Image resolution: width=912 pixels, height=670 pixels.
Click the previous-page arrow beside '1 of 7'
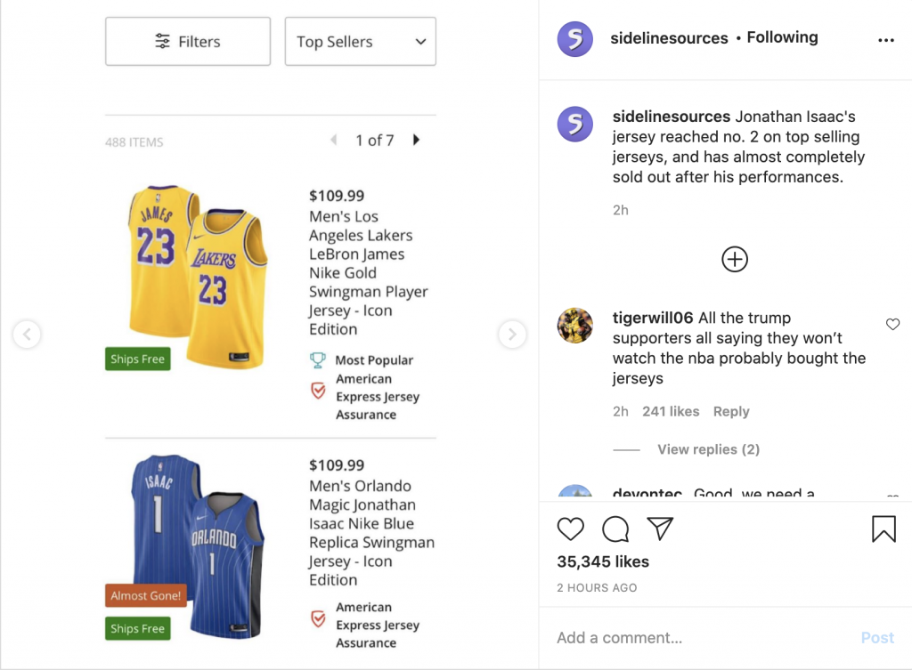[x=334, y=140]
